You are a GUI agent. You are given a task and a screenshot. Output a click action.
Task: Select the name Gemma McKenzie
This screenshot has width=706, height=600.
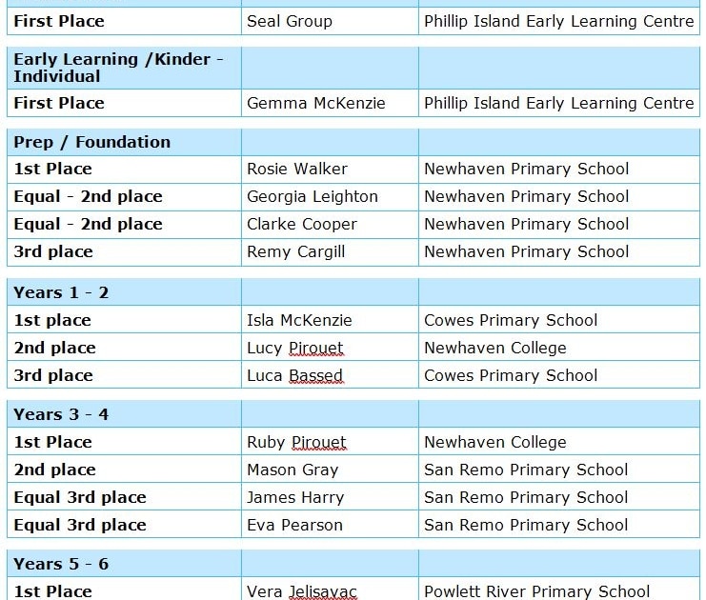coord(315,103)
